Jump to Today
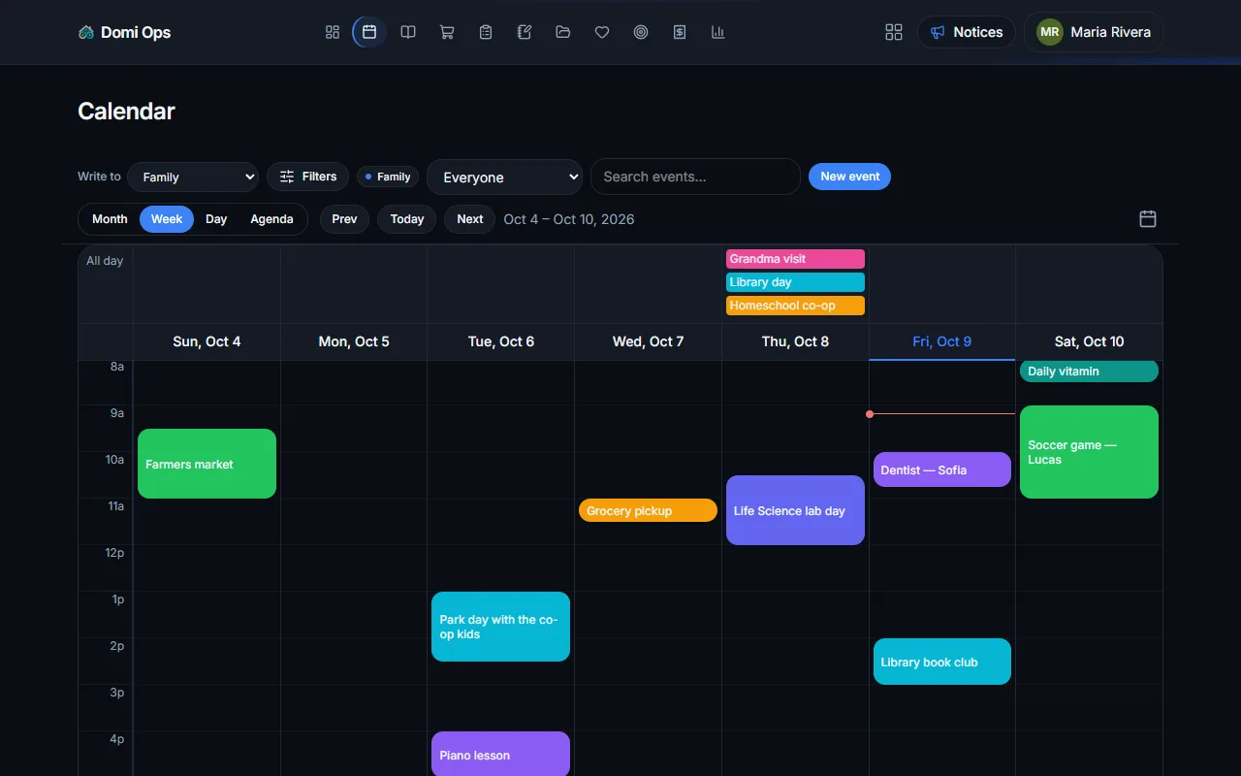 [407, 219]
